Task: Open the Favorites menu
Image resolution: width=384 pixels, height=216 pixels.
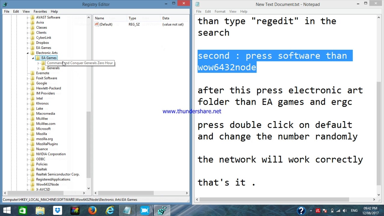Action: point(40,11)
